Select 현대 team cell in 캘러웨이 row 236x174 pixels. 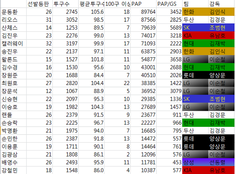195,43
